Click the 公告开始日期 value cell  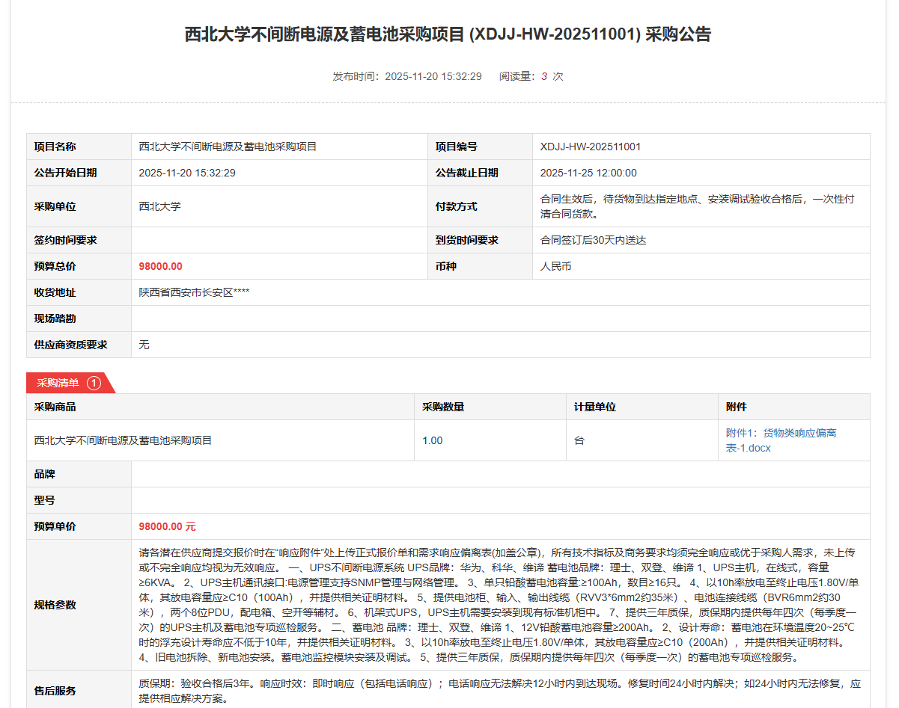[x=187, y=173]
